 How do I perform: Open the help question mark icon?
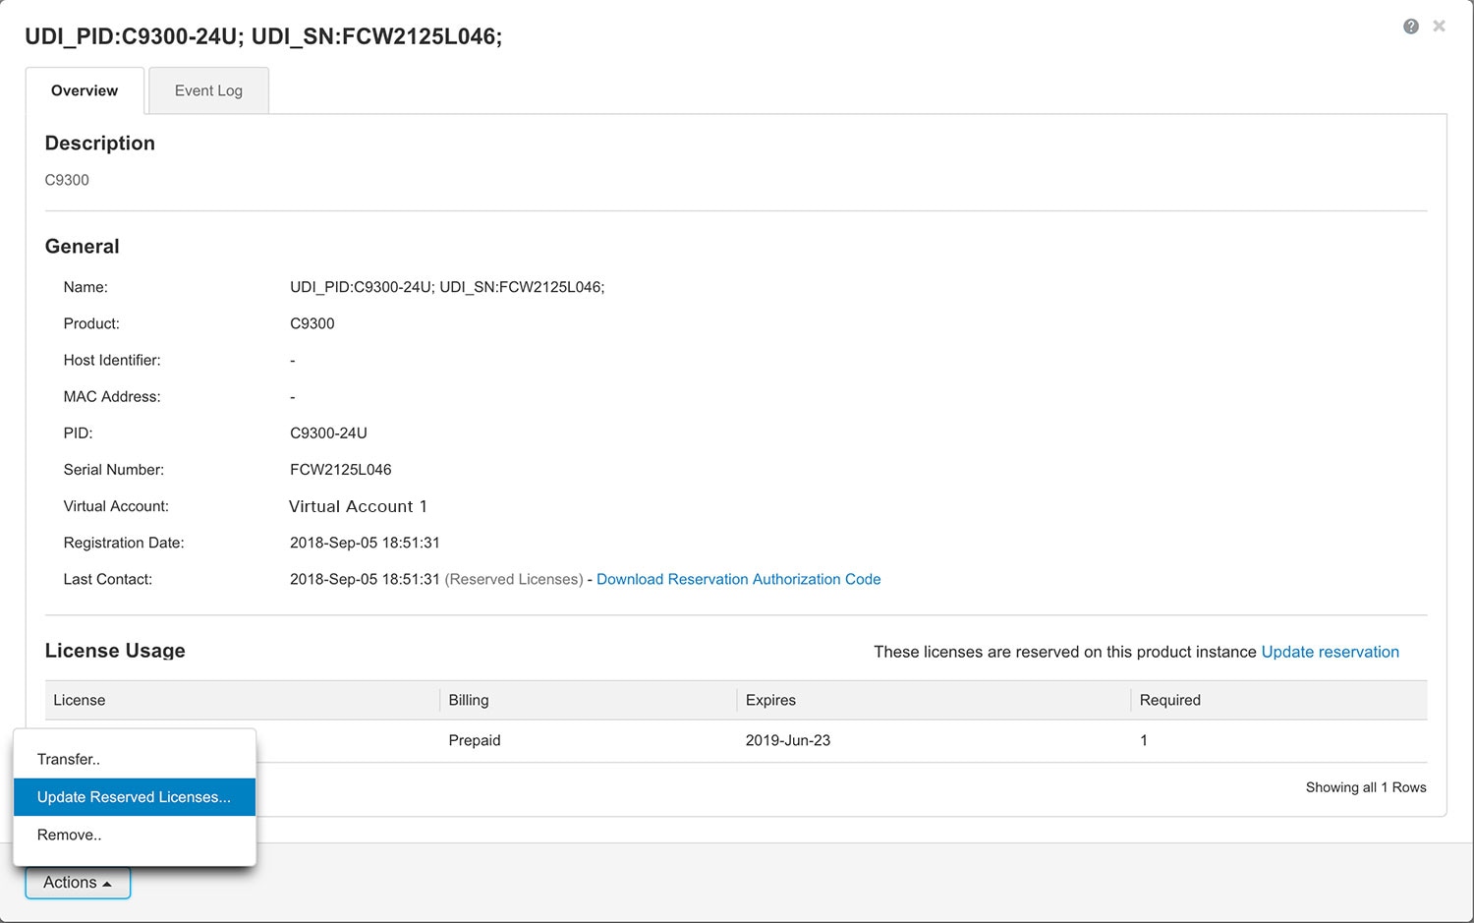pos(1411,27)
